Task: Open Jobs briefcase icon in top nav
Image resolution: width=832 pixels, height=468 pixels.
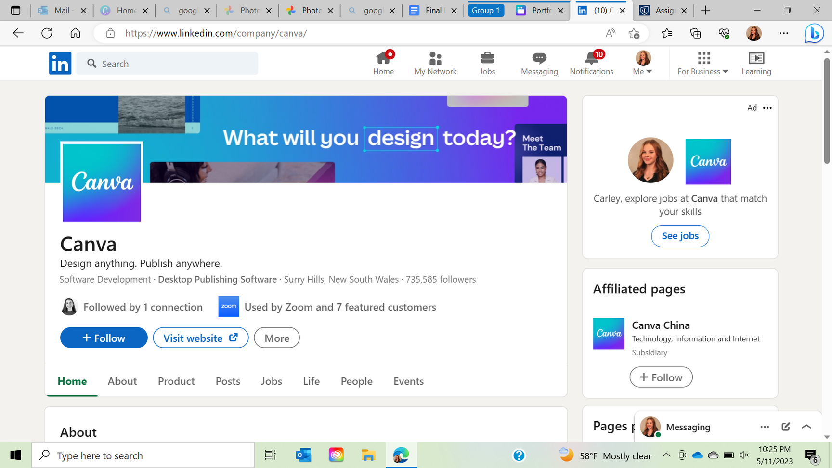Action: tap(487, 63)
